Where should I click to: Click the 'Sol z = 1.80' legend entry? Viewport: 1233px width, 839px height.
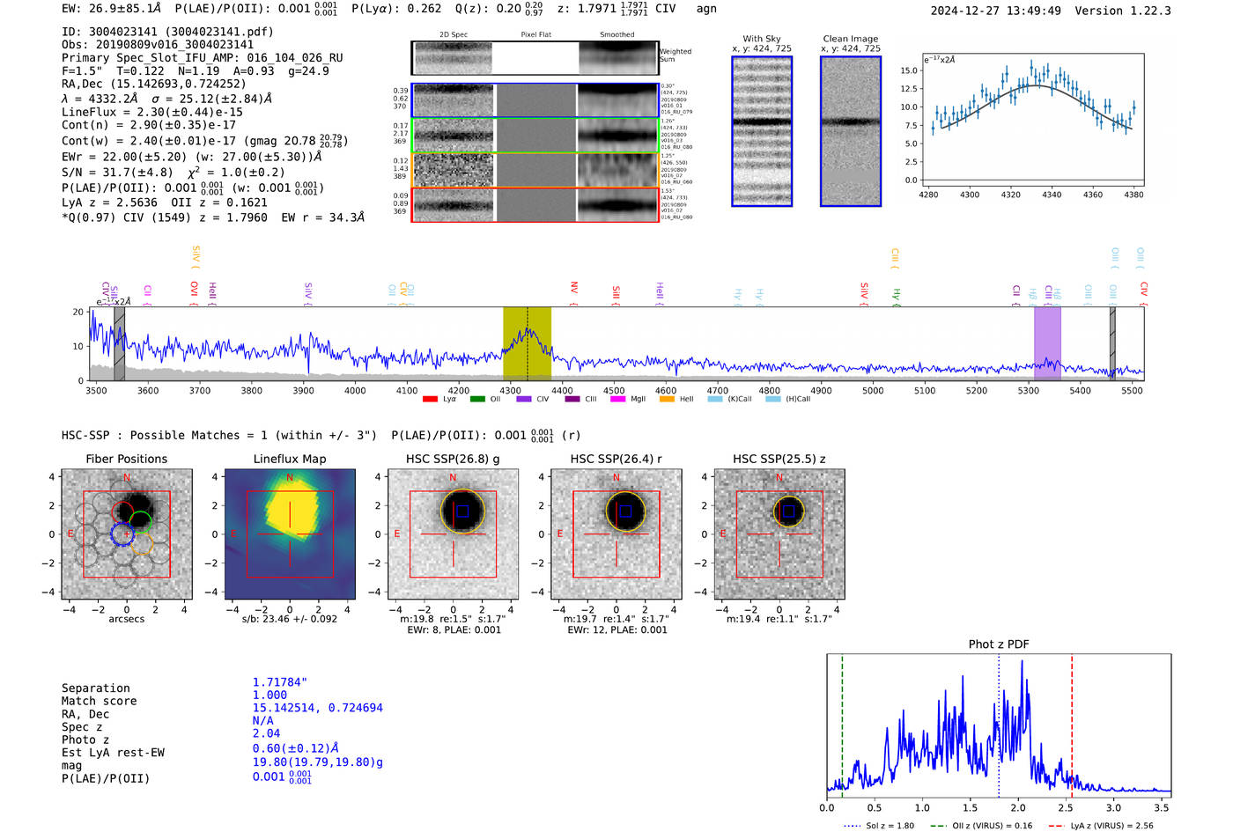click(879, 826)
